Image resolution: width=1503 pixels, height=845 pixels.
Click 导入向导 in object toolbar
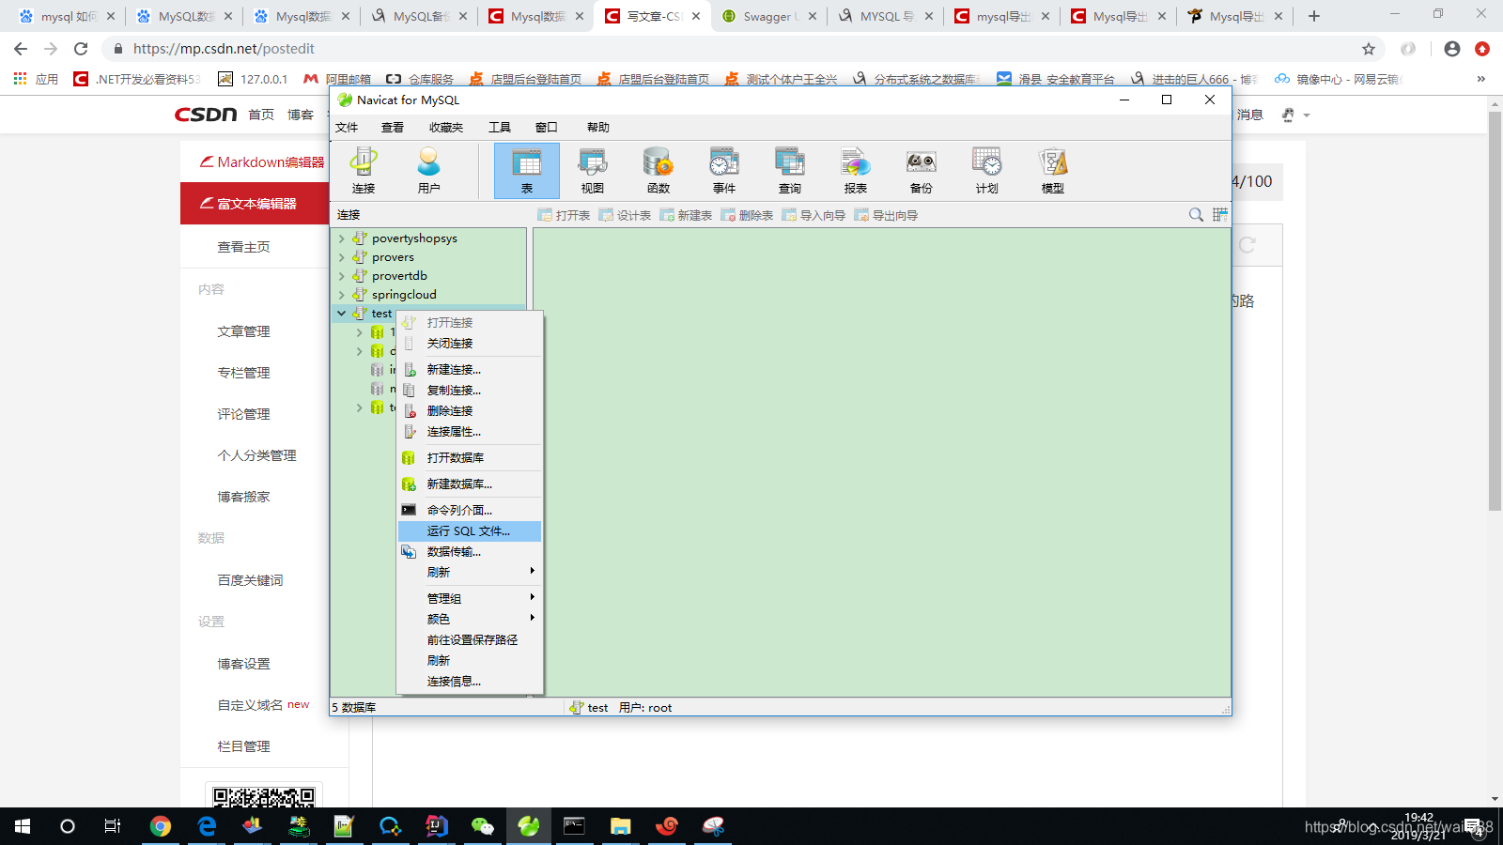(813, 215)
